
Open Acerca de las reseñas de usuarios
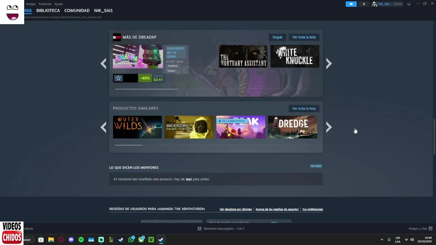click(x=277, y=209)
